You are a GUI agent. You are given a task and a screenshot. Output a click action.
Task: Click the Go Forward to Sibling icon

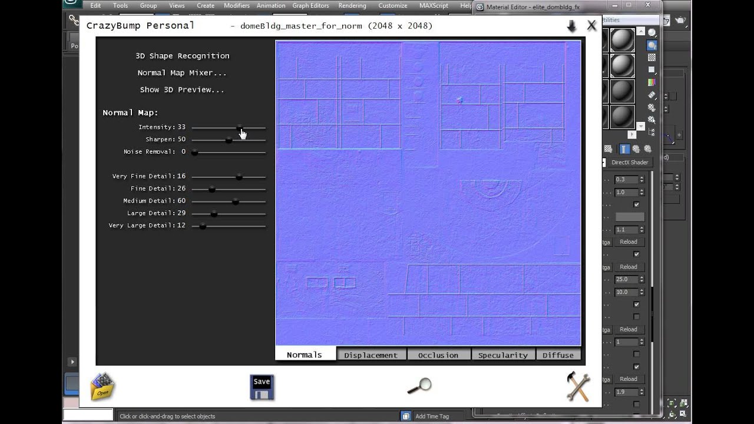click(648, 149)
